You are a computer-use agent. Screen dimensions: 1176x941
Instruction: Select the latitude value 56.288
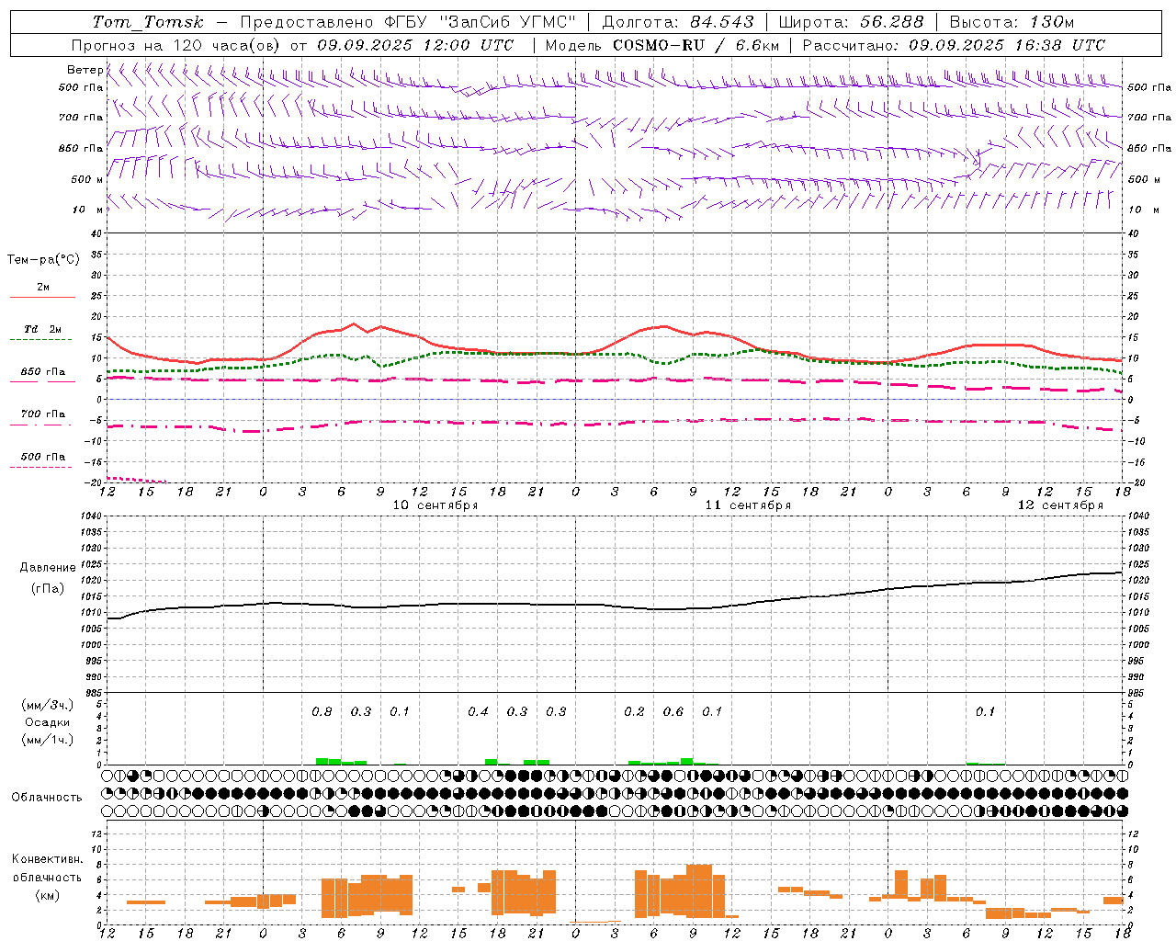click(x=892, y=22)
